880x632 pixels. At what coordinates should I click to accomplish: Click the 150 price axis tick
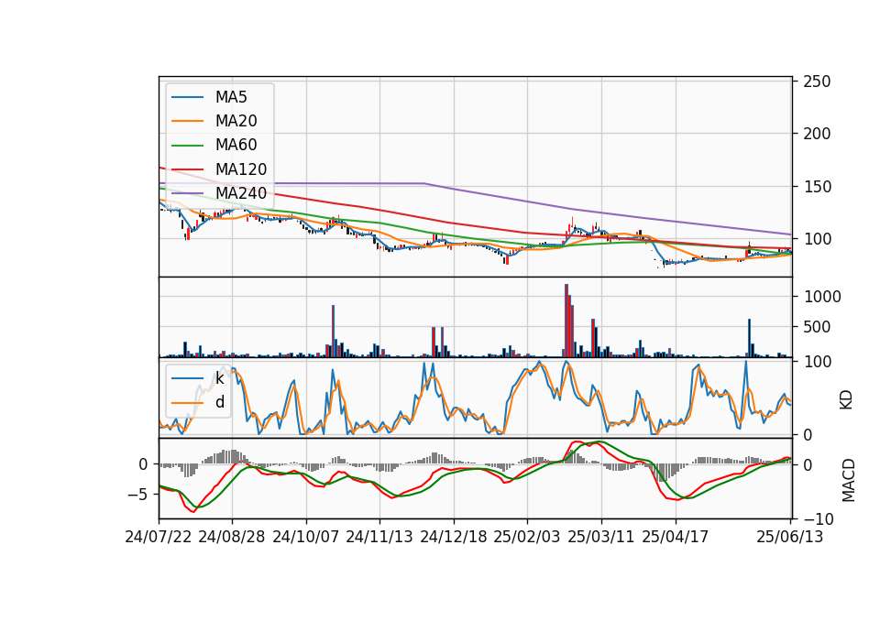(817, 187)
